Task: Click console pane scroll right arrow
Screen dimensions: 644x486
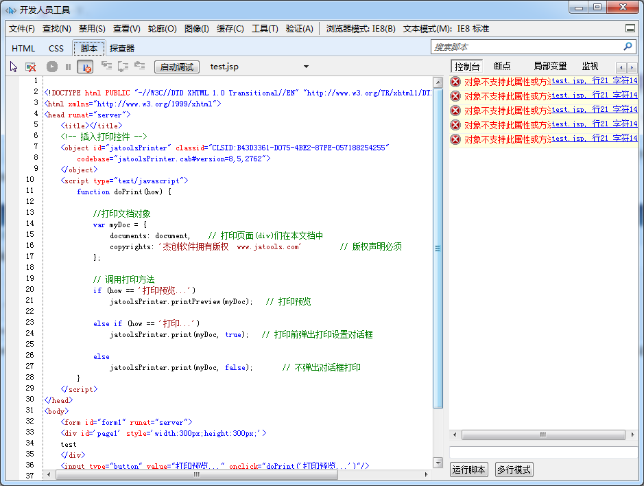Action: tap(632, 435)
